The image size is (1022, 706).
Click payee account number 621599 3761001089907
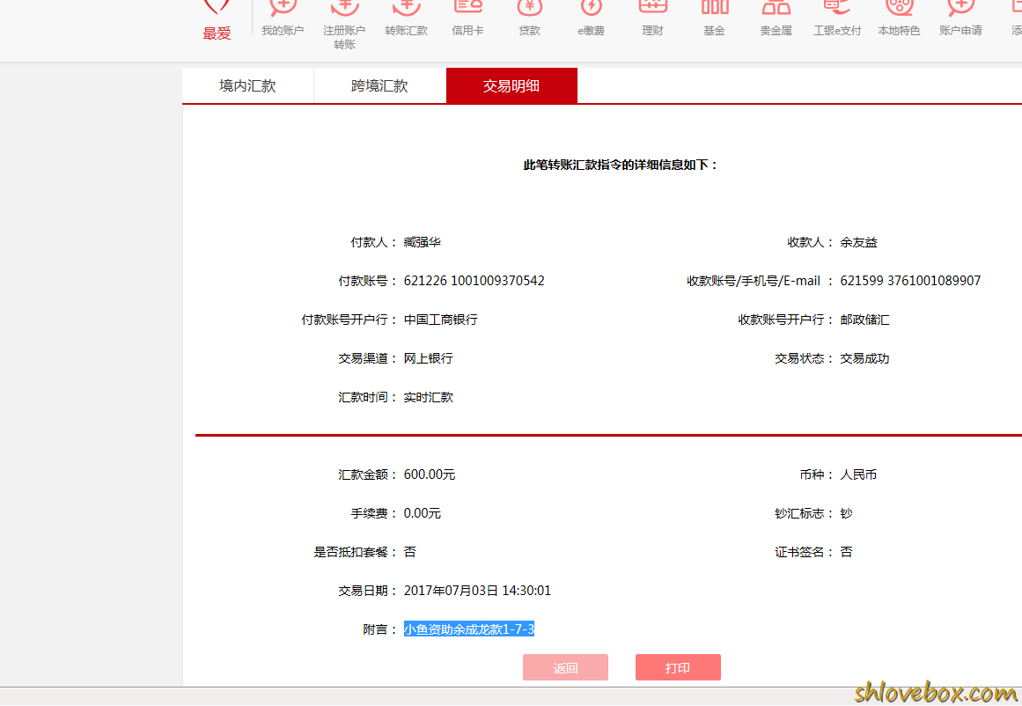[x=910, y=281]
